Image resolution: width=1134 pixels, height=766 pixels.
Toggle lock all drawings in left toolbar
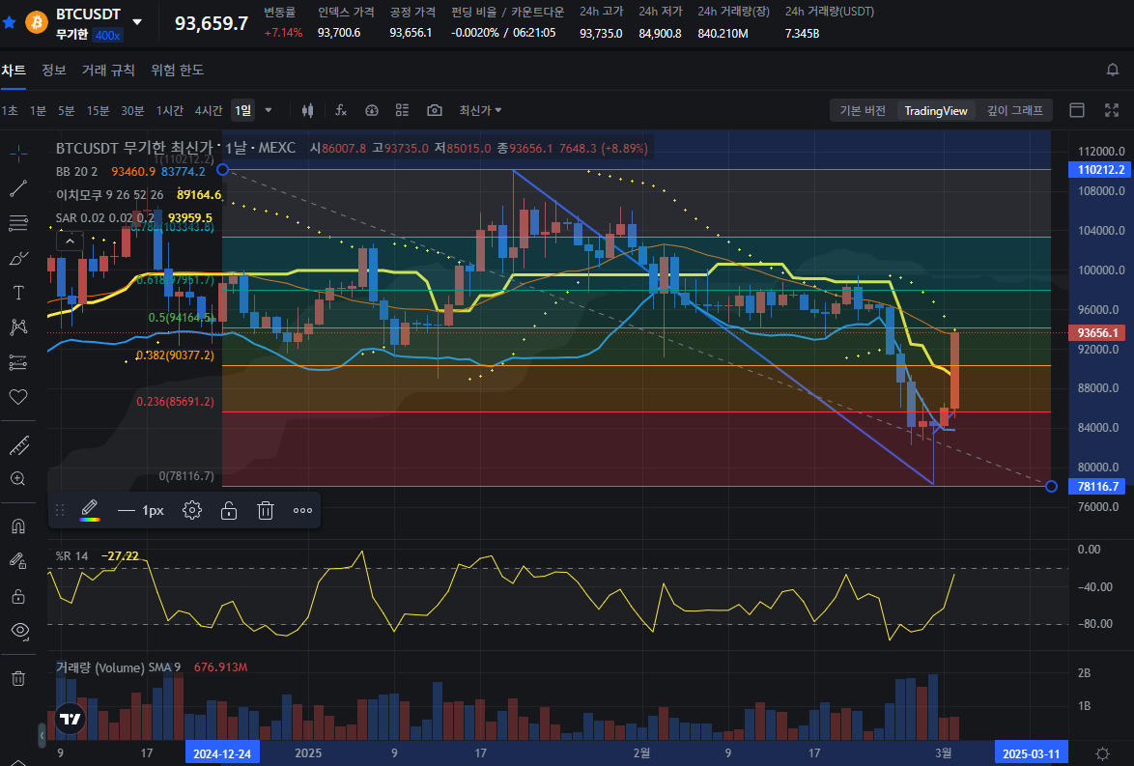click(18, 596)
